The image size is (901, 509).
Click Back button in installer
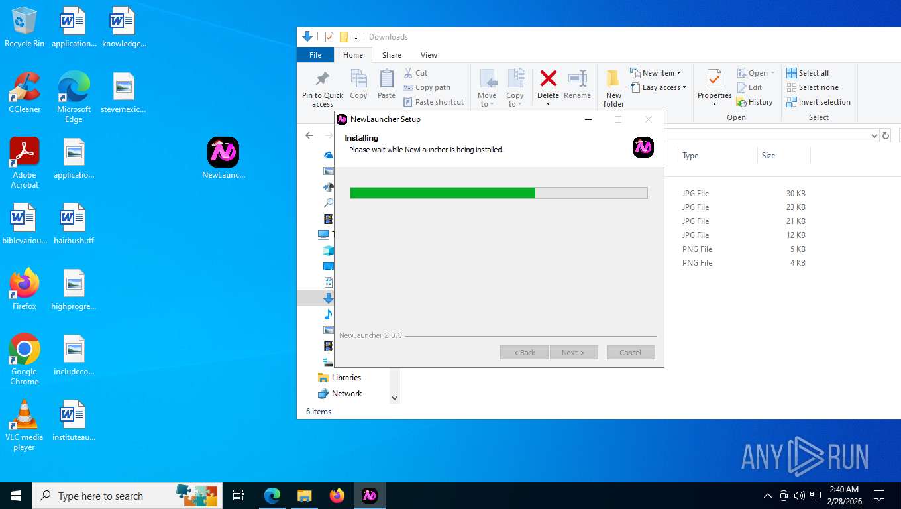pos(524,353)
